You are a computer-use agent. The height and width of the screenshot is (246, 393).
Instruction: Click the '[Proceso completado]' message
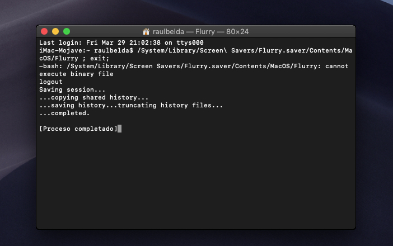coord(78,129)
